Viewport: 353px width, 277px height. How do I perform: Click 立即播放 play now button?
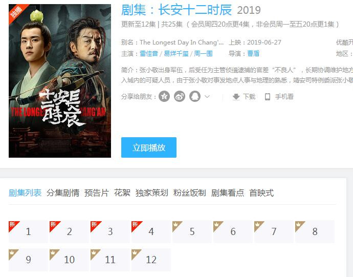click(x=149, y=147)
